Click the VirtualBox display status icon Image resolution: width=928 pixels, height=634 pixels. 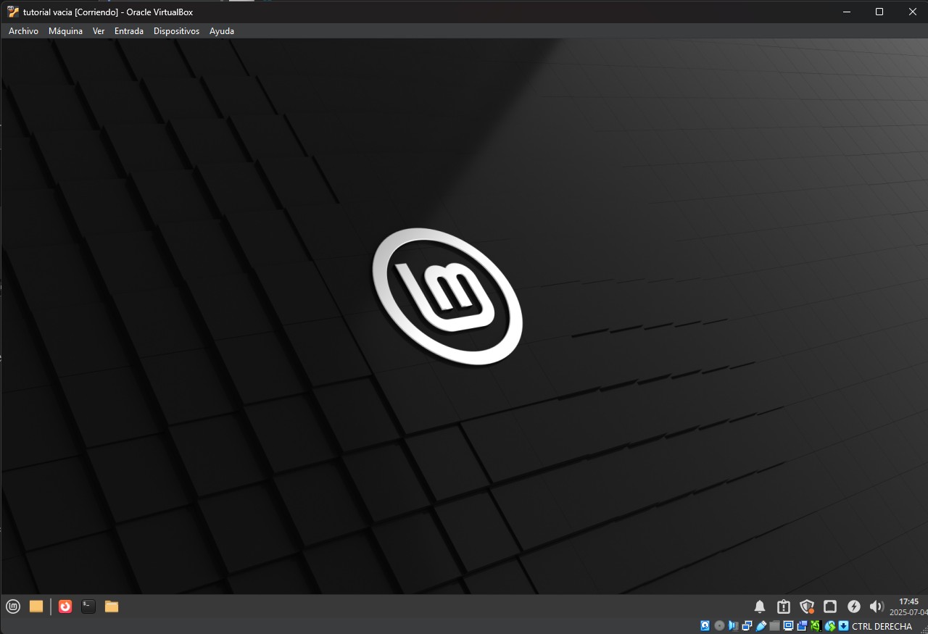(788, 625)
